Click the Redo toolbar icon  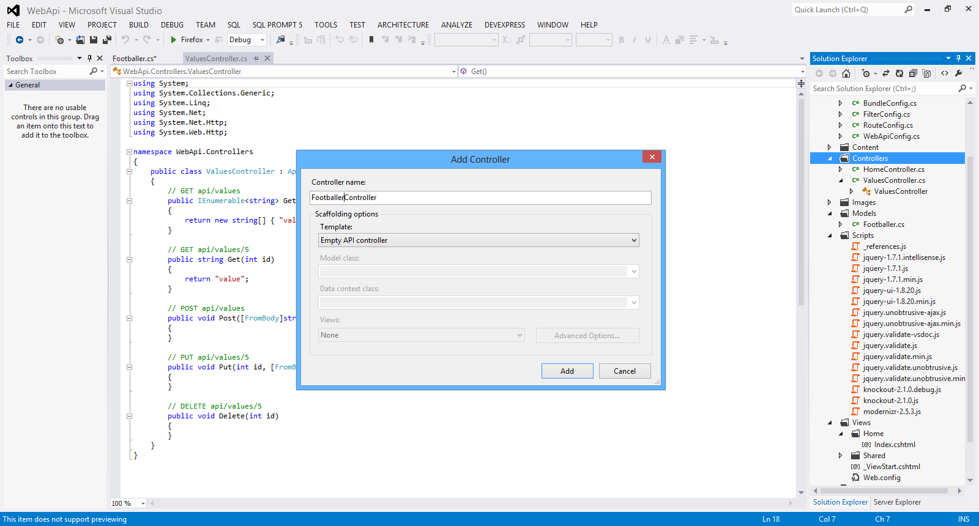[147, 40]
